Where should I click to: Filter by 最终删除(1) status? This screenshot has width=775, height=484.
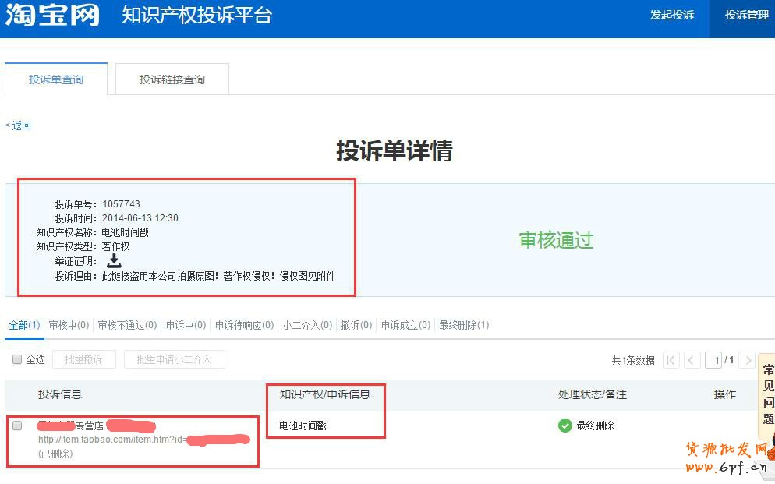(464, 325)
